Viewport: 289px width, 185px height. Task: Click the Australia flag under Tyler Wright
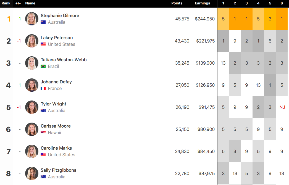43,110
